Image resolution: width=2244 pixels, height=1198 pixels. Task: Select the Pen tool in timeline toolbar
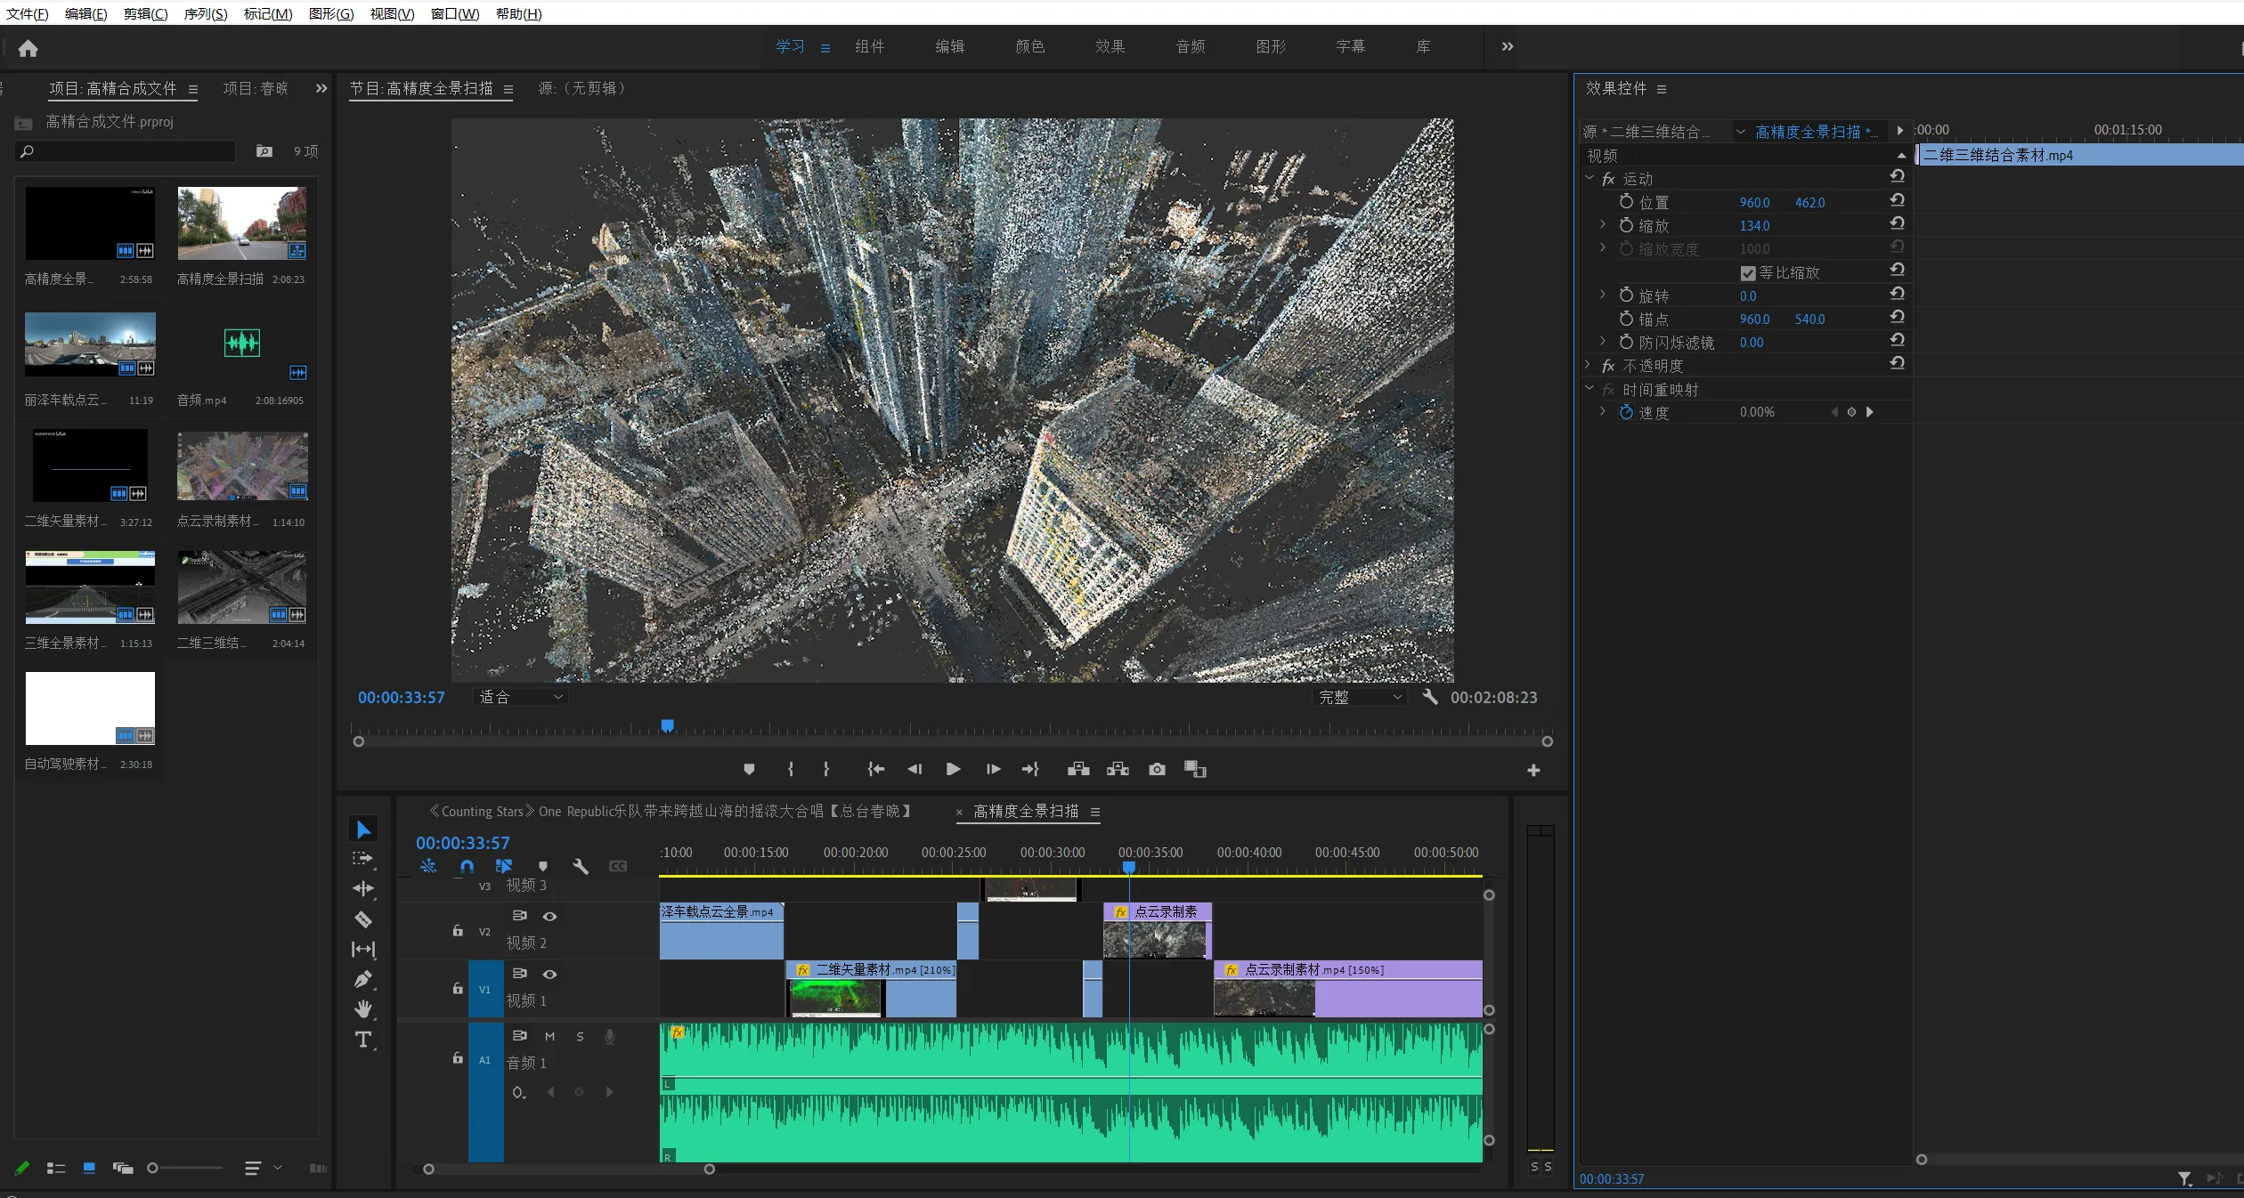[363, 979]
